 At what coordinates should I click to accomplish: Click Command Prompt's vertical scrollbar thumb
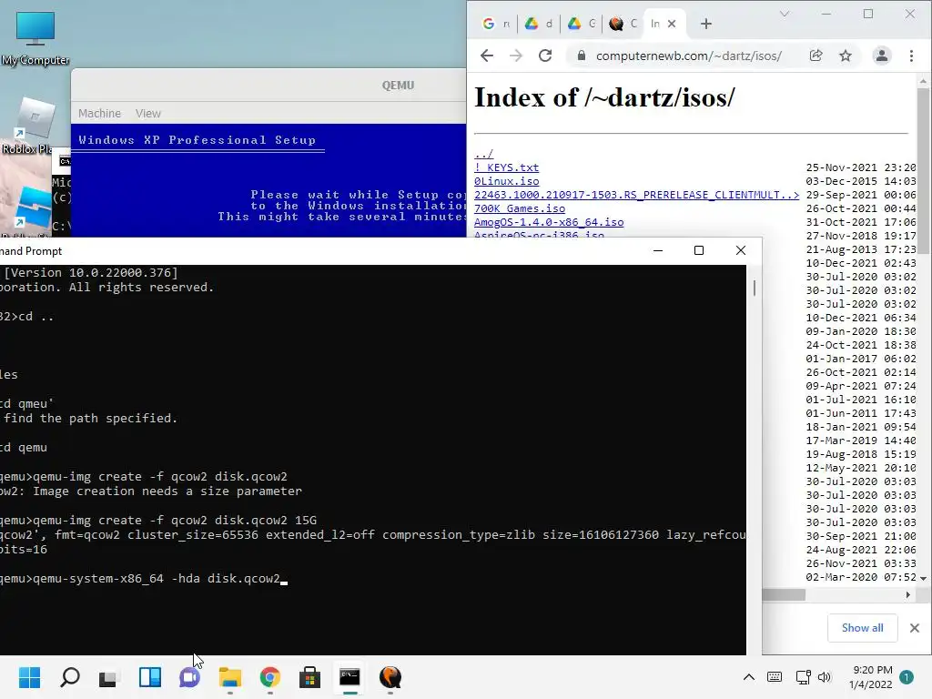755,288
